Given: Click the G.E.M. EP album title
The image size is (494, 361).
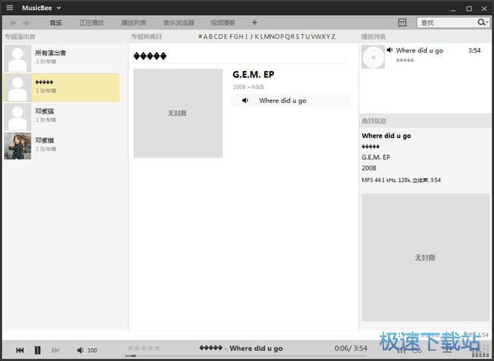Looking at the screenshot, I should (x=254, y=74).
